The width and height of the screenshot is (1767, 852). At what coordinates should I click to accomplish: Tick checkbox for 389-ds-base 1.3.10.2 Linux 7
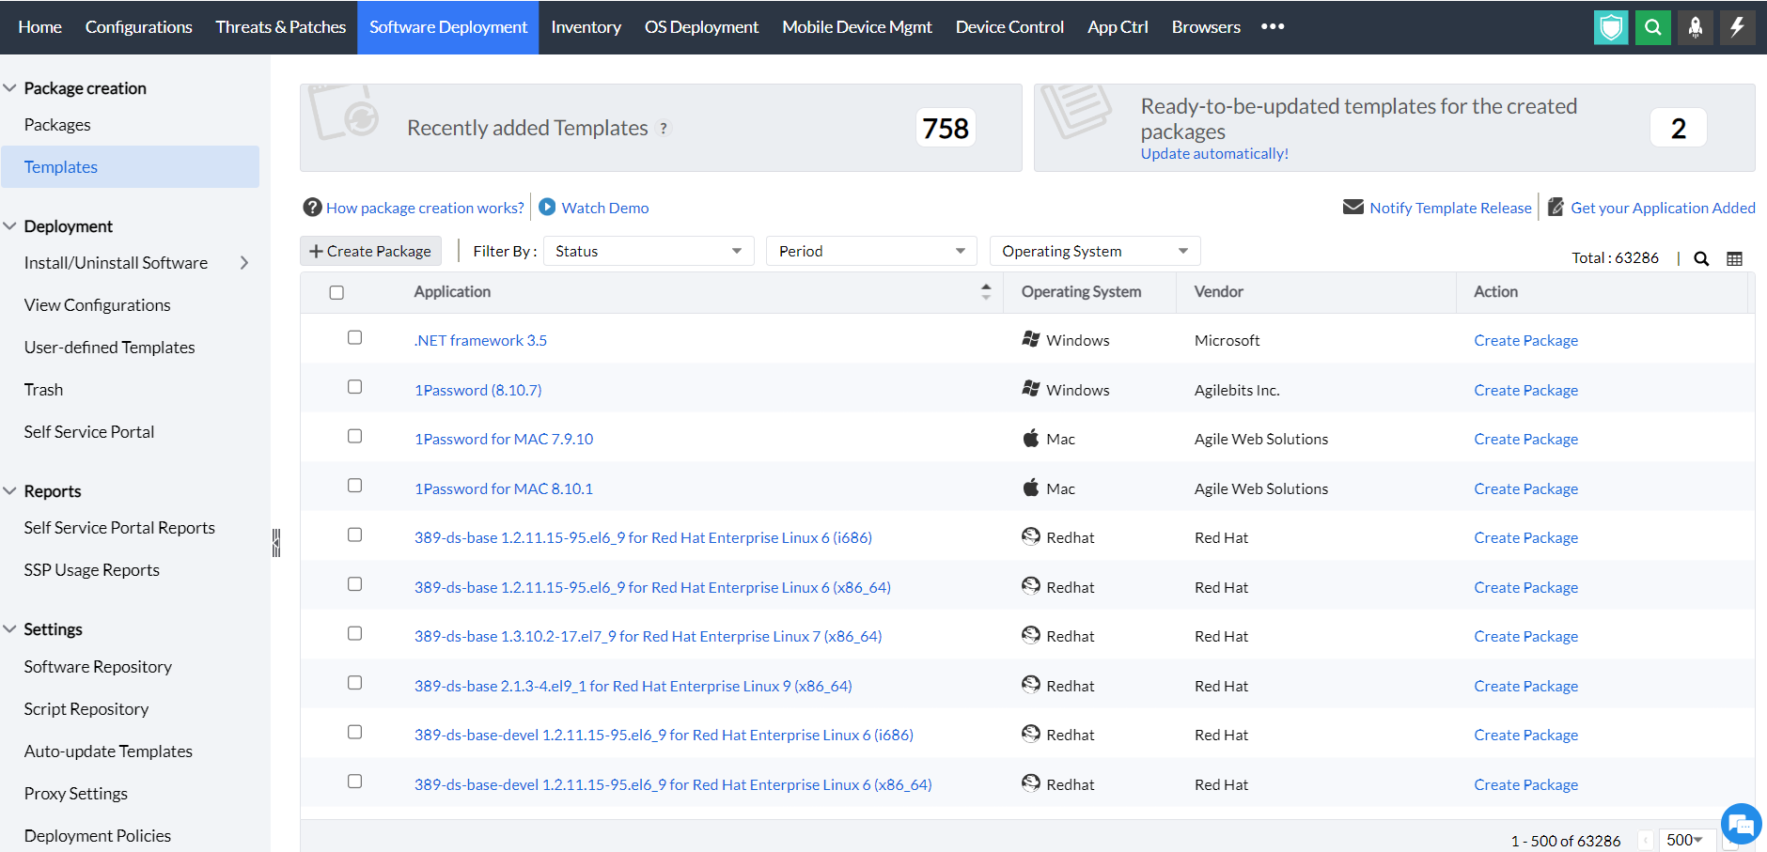pyautogui.click(x=354, y=633)
